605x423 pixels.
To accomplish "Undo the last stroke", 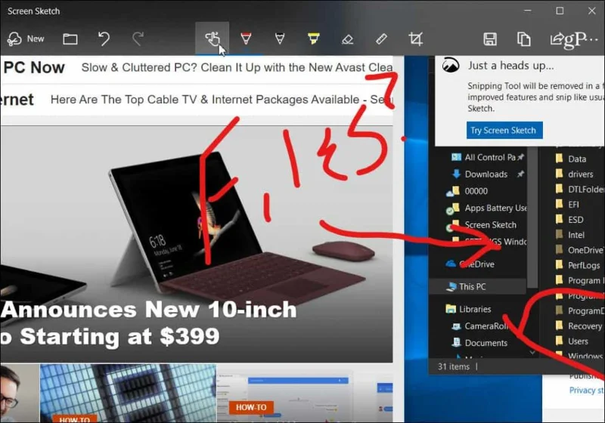I will [104, 39].
